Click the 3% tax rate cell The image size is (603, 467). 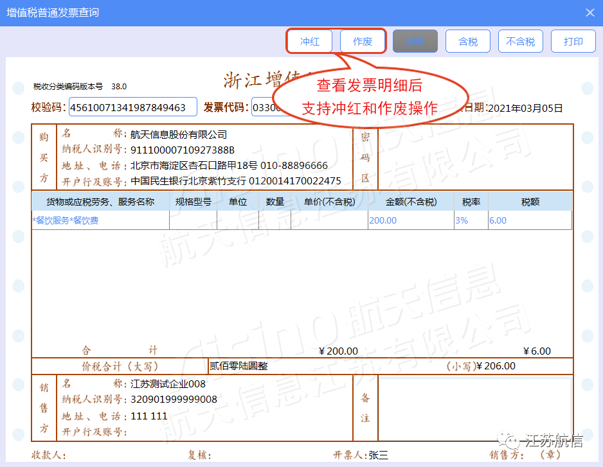[471, 220]
